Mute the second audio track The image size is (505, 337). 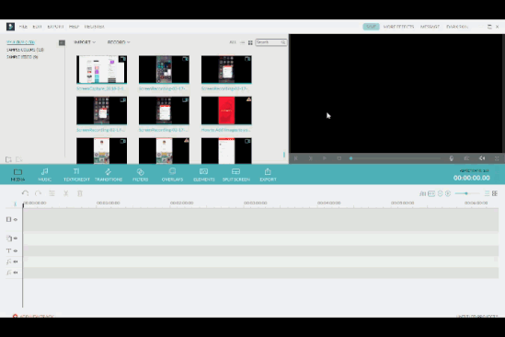pos(16,273)
